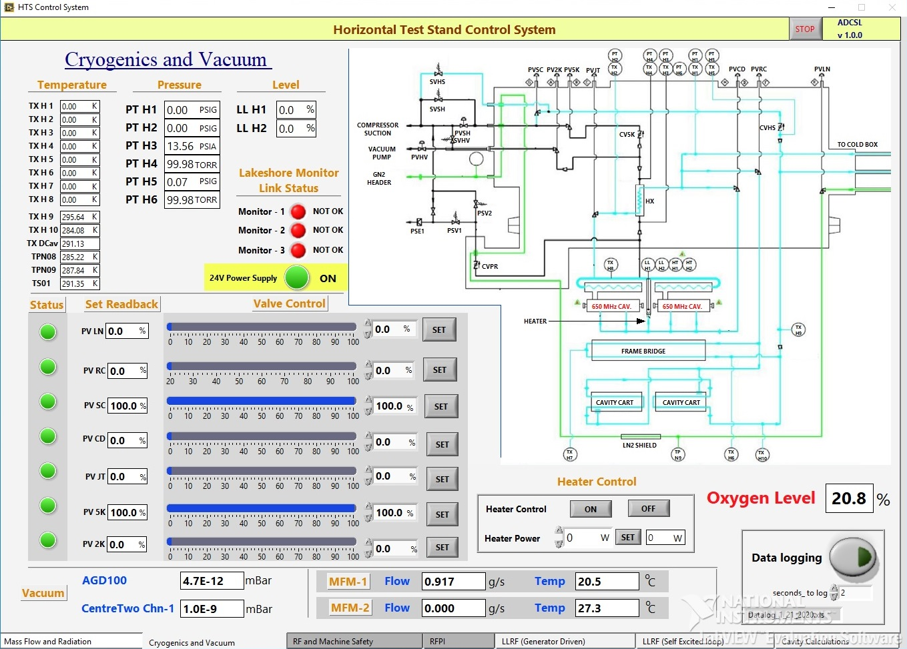This screenshot has width=907, height=649.
Task: Click the CVHS valve symbol in diagram
Action: coord(780,127)
